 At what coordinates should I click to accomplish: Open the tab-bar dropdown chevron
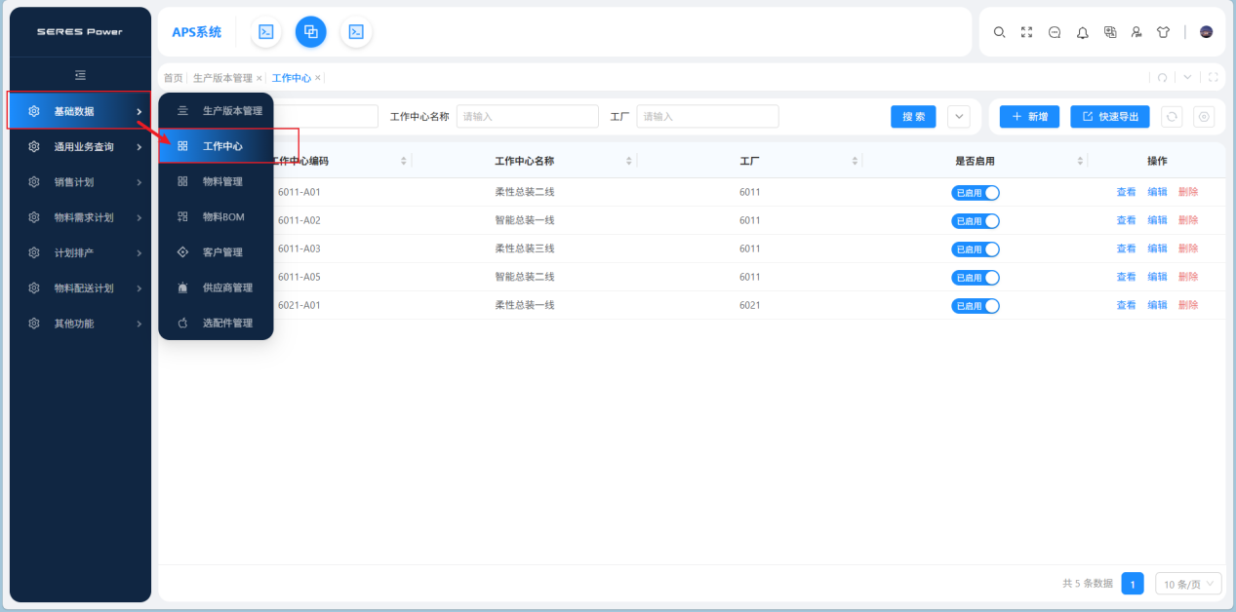pos(1187,78)
